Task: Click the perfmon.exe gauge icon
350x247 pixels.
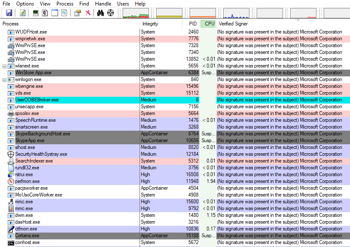Action: click(x=11, y=182)
